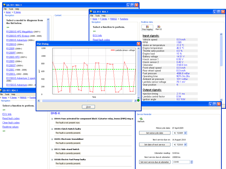Click right arrow of Plot Dialog horizontal scrollbar

(x=135, y=101)
